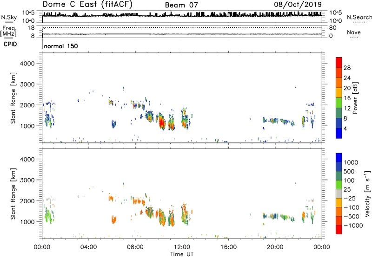Click "Slant Range [km]" label of power panel
The height and width of the screenshot is (257, 372).
tap(13, 98)
